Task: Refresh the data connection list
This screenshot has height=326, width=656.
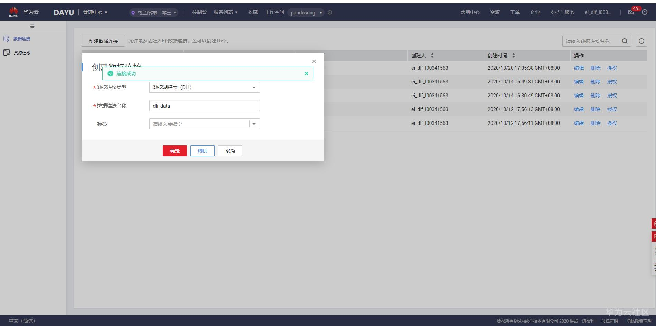Action: click(641, 41)
